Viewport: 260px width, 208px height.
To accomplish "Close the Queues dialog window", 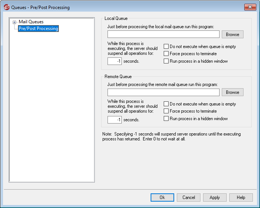I will pos(250,7).
